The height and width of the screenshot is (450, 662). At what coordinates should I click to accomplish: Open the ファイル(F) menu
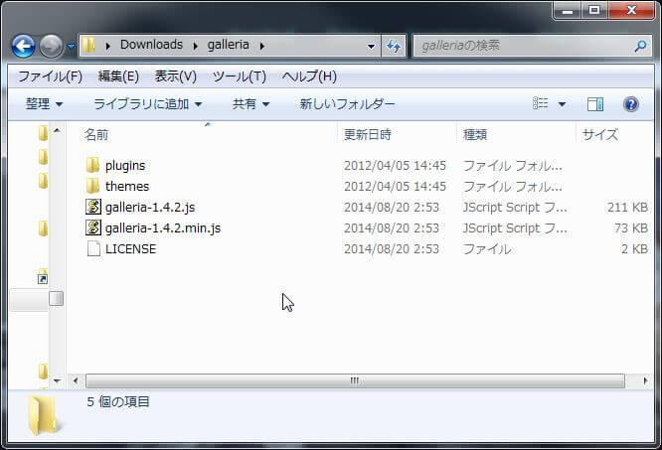coord(50,76)
